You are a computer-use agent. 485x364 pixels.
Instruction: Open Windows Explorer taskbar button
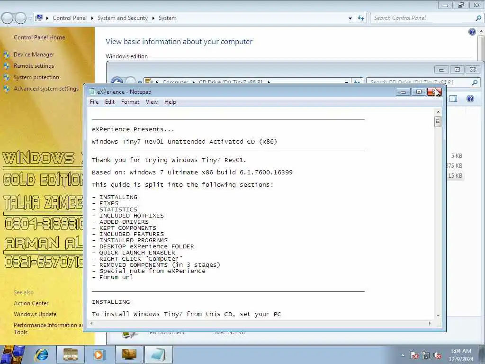pos(70,355)
